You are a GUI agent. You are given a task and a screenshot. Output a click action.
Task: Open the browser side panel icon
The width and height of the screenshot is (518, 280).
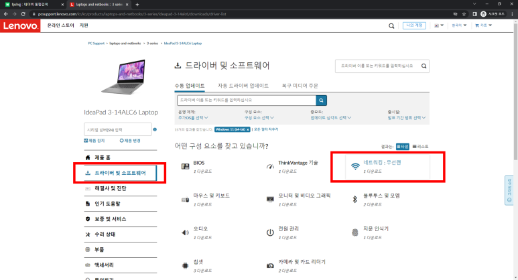[474, 14]
